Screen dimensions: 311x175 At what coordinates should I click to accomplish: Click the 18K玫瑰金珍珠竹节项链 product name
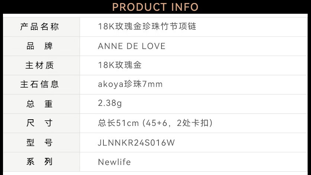click(x=147, y=27)
